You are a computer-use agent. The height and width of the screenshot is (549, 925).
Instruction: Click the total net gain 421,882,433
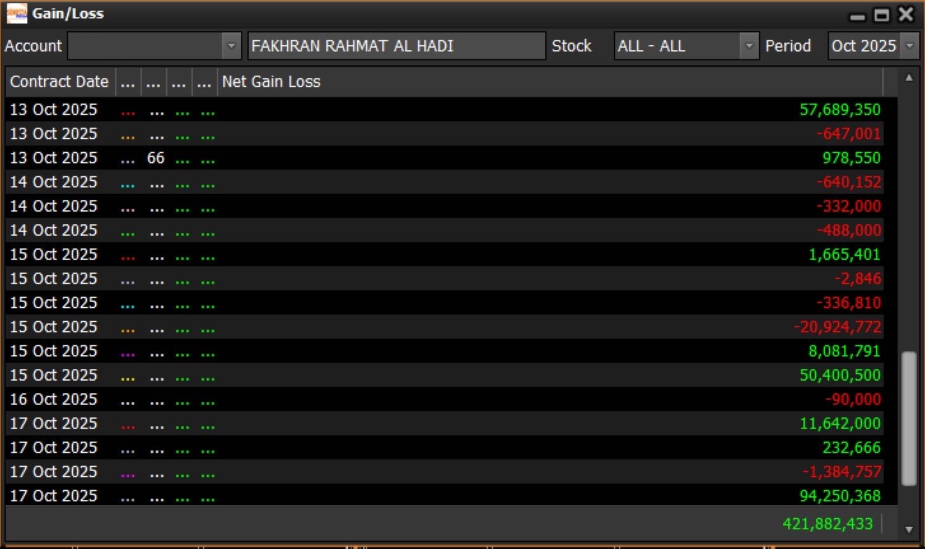(x=828, y=524)
